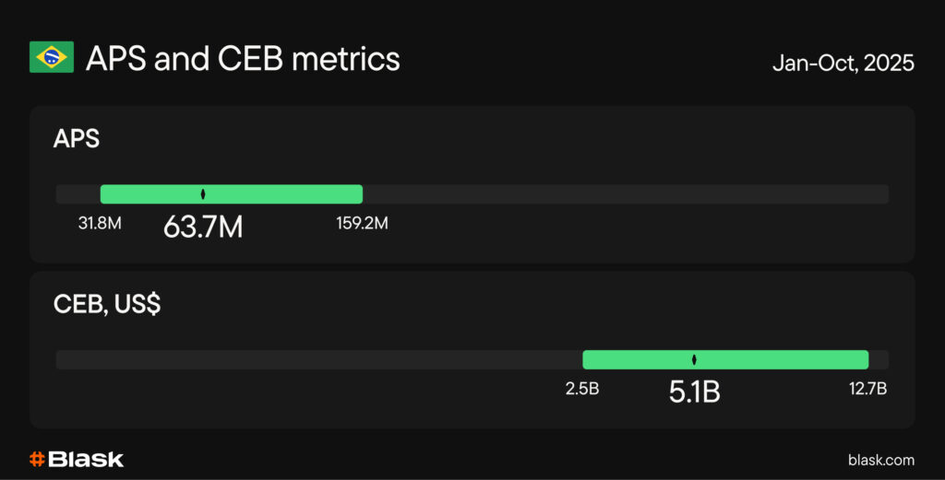Click the empty gray APS track right of the green bar
945x480 pixels.
[628, 194]
